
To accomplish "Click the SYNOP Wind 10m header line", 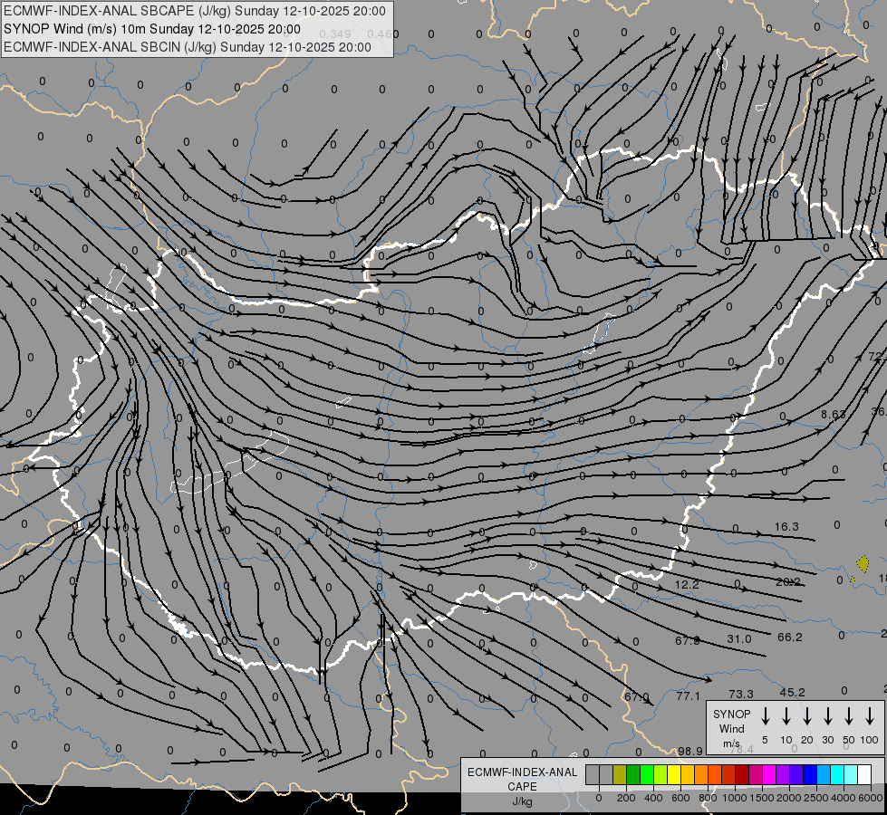I will tap(151, 29).
